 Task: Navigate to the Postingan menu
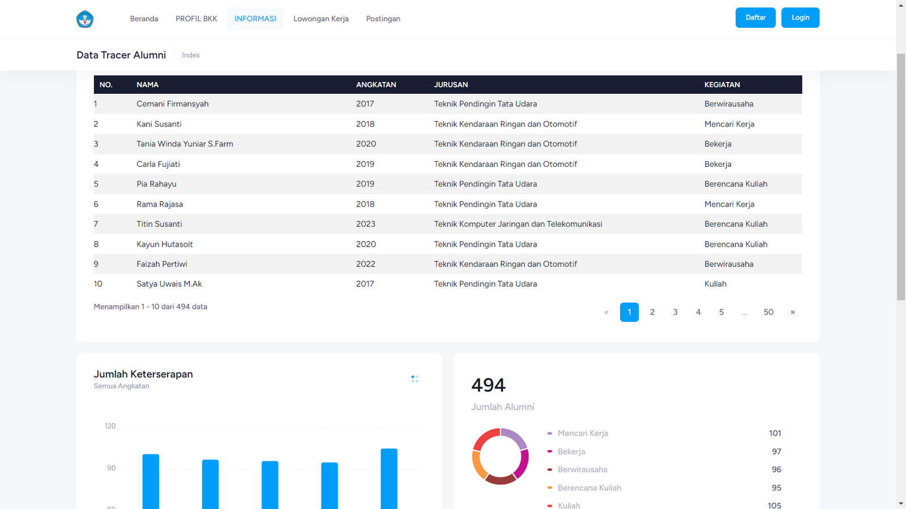383,19
